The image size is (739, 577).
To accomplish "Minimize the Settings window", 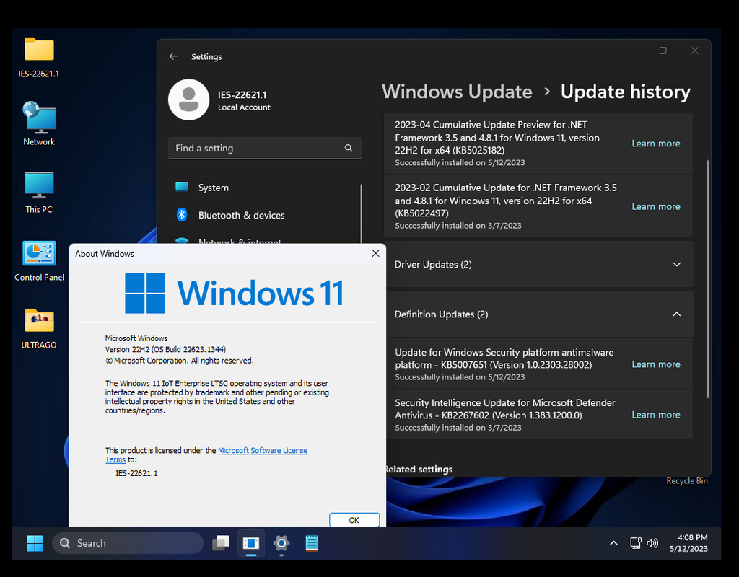I will 631,50.
